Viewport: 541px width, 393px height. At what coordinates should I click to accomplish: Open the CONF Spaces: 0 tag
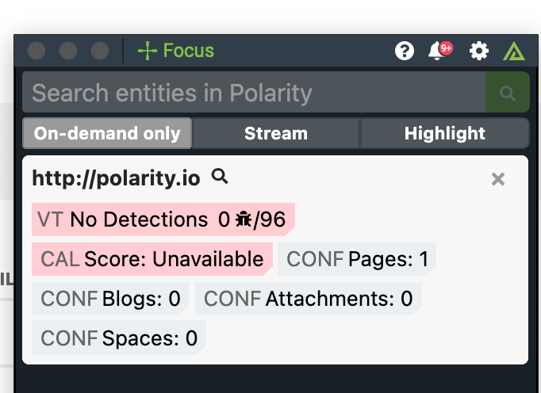point(119,338)
